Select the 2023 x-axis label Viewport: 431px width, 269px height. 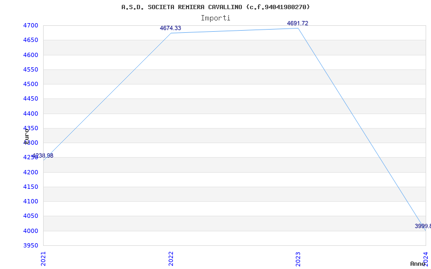[298, 259]
